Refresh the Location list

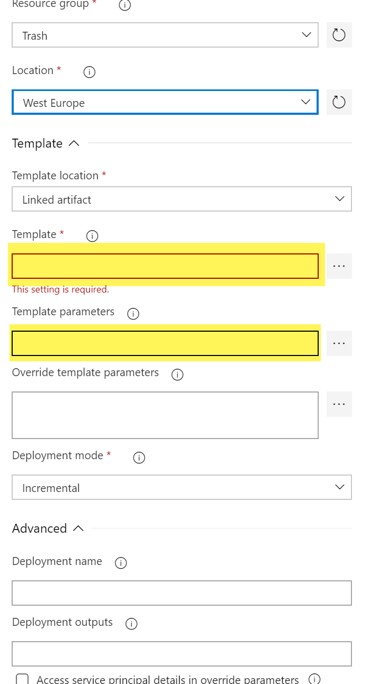pos(339,102)
